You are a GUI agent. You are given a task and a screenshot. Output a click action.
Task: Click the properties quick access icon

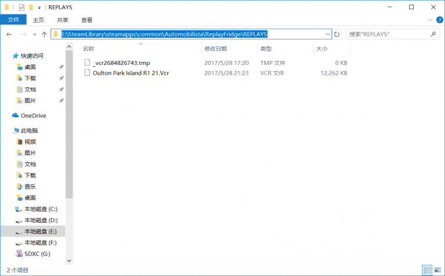(21, 8)
